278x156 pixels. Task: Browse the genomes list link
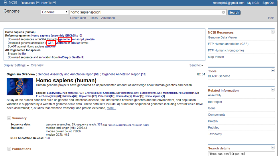point(24,54)
